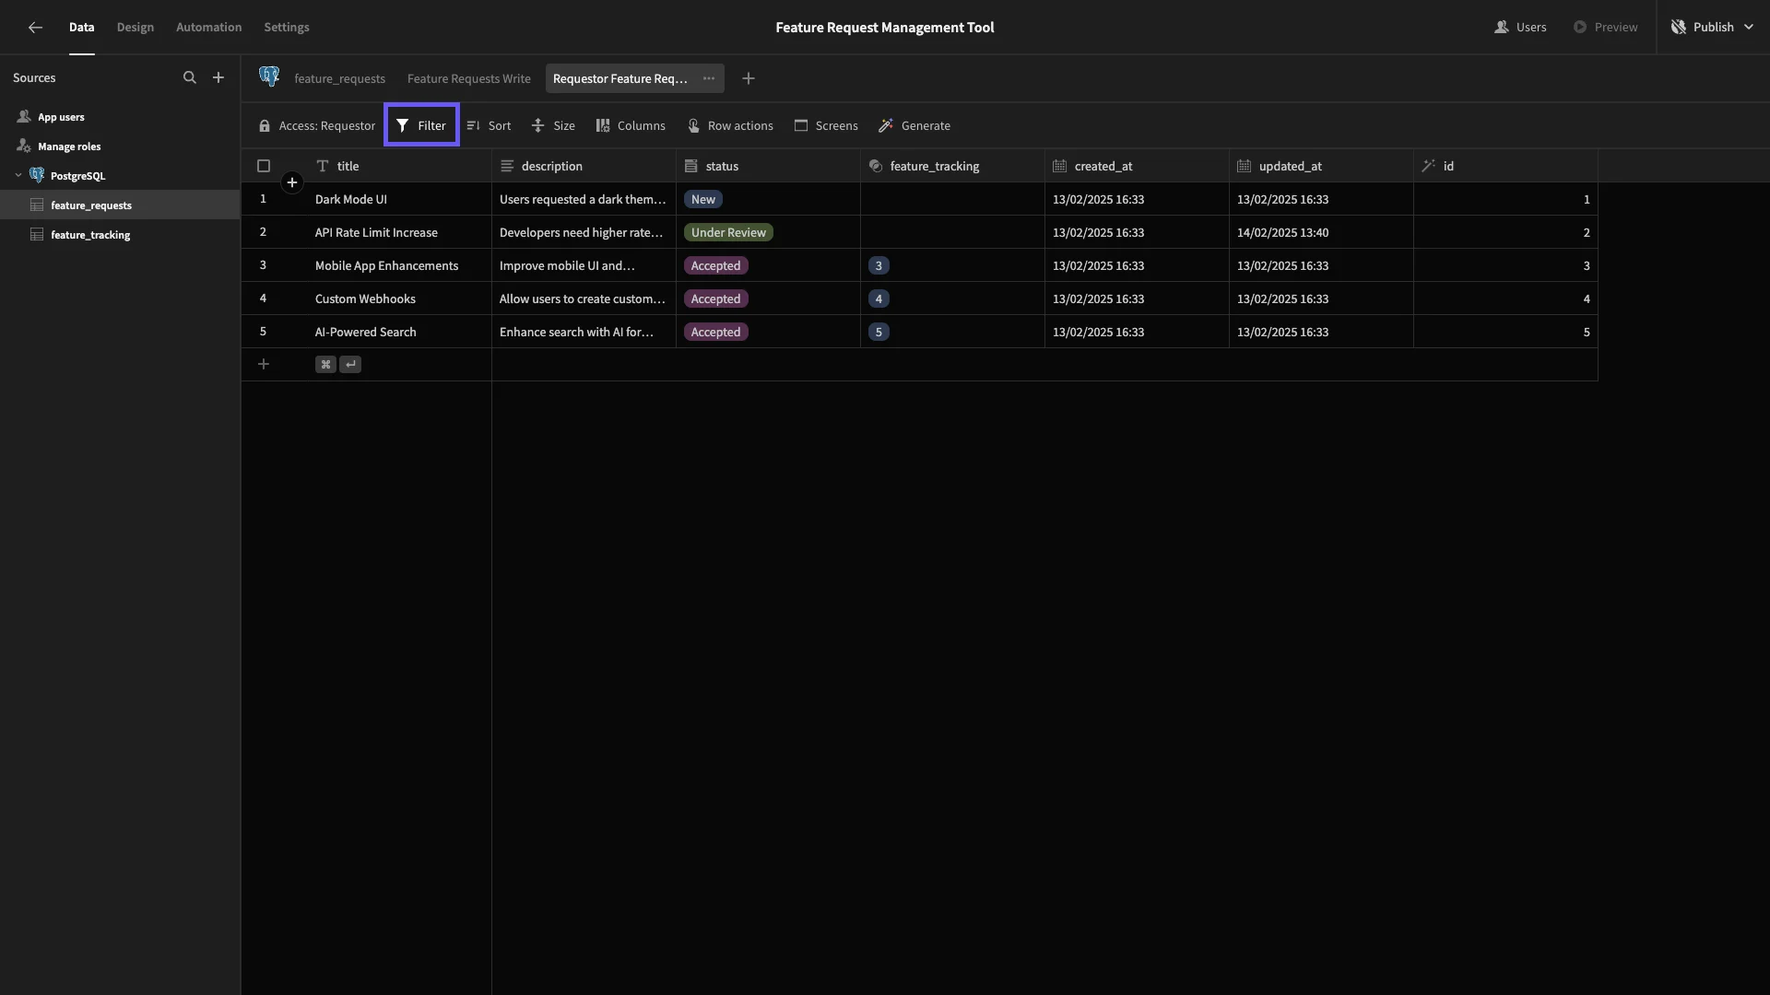
Task: Add a new view with plus beside the tabs
Action: coord(749,78)
